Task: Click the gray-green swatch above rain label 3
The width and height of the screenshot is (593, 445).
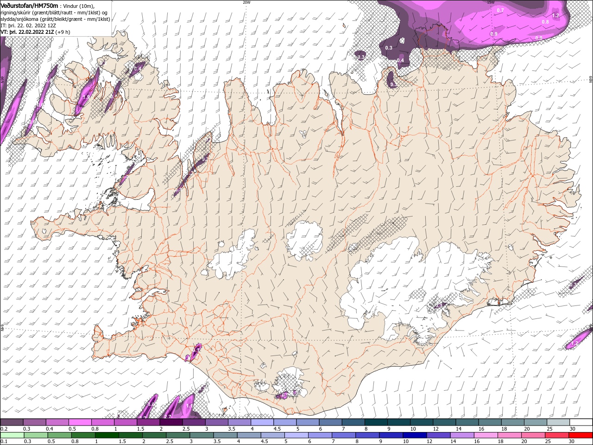Action: 202,435
